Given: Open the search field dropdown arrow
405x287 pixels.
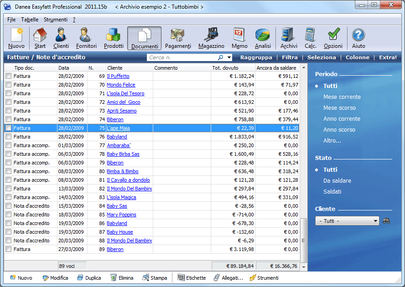Looking at the screenshot, I should 229,57.
